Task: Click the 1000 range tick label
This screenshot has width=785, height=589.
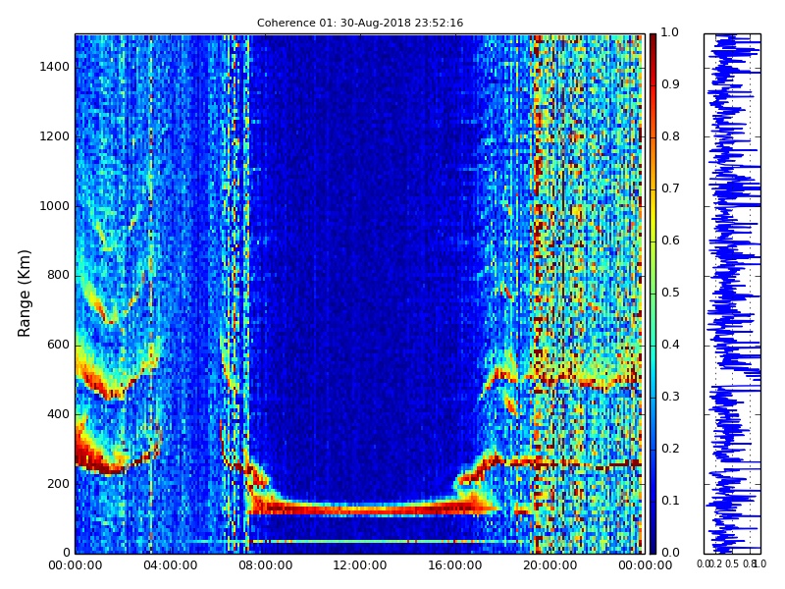Action: pos(55,206)
